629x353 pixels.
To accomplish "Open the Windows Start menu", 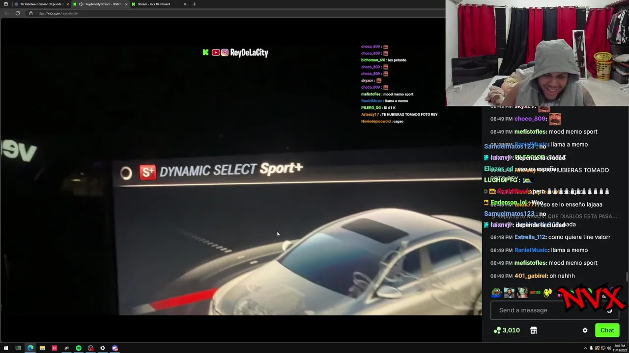I will pos(6,348).
